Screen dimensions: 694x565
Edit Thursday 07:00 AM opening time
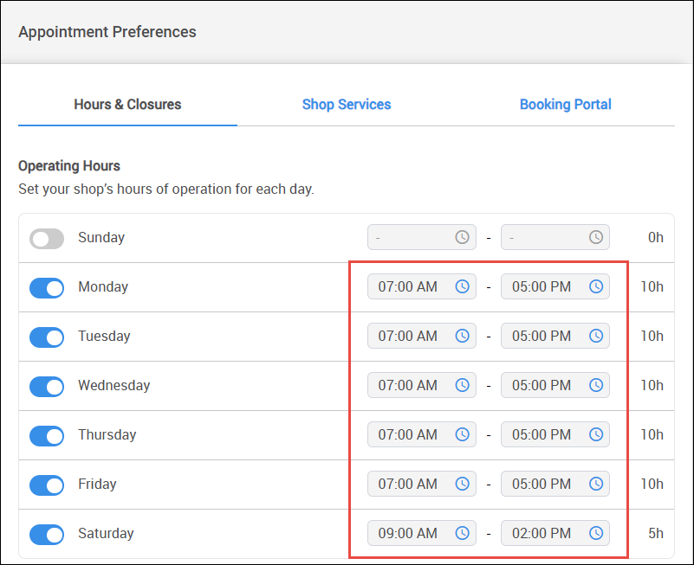click(422, 434)
